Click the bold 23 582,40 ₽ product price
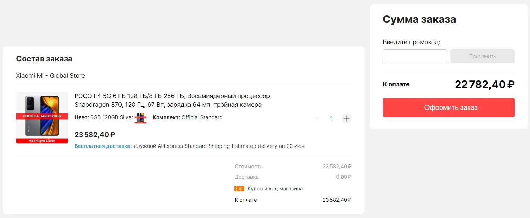The height and width of the screenshot is (218, 530). pos(95,135)
